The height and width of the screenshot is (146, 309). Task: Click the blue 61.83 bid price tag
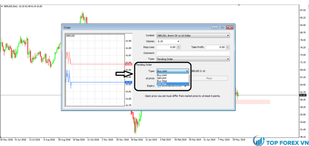[129, 82]
